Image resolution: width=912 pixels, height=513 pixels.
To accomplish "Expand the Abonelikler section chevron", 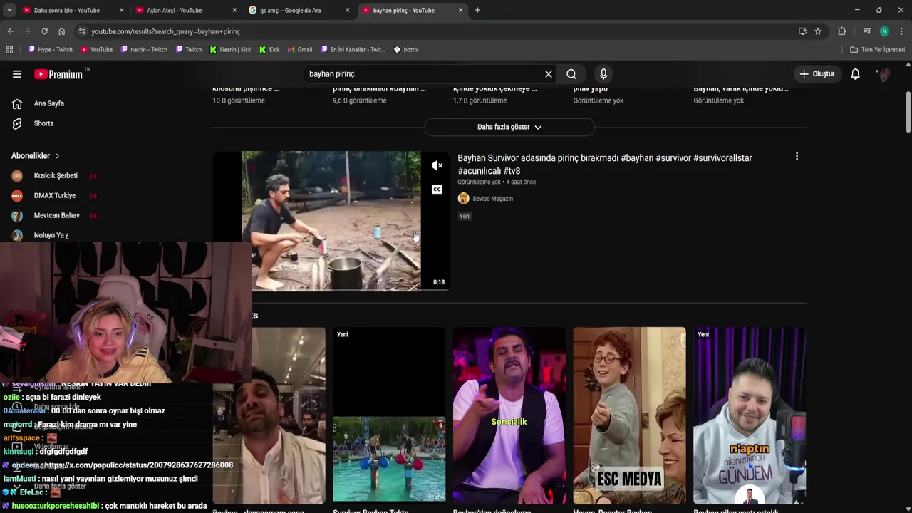I will [x=58, y=156].
